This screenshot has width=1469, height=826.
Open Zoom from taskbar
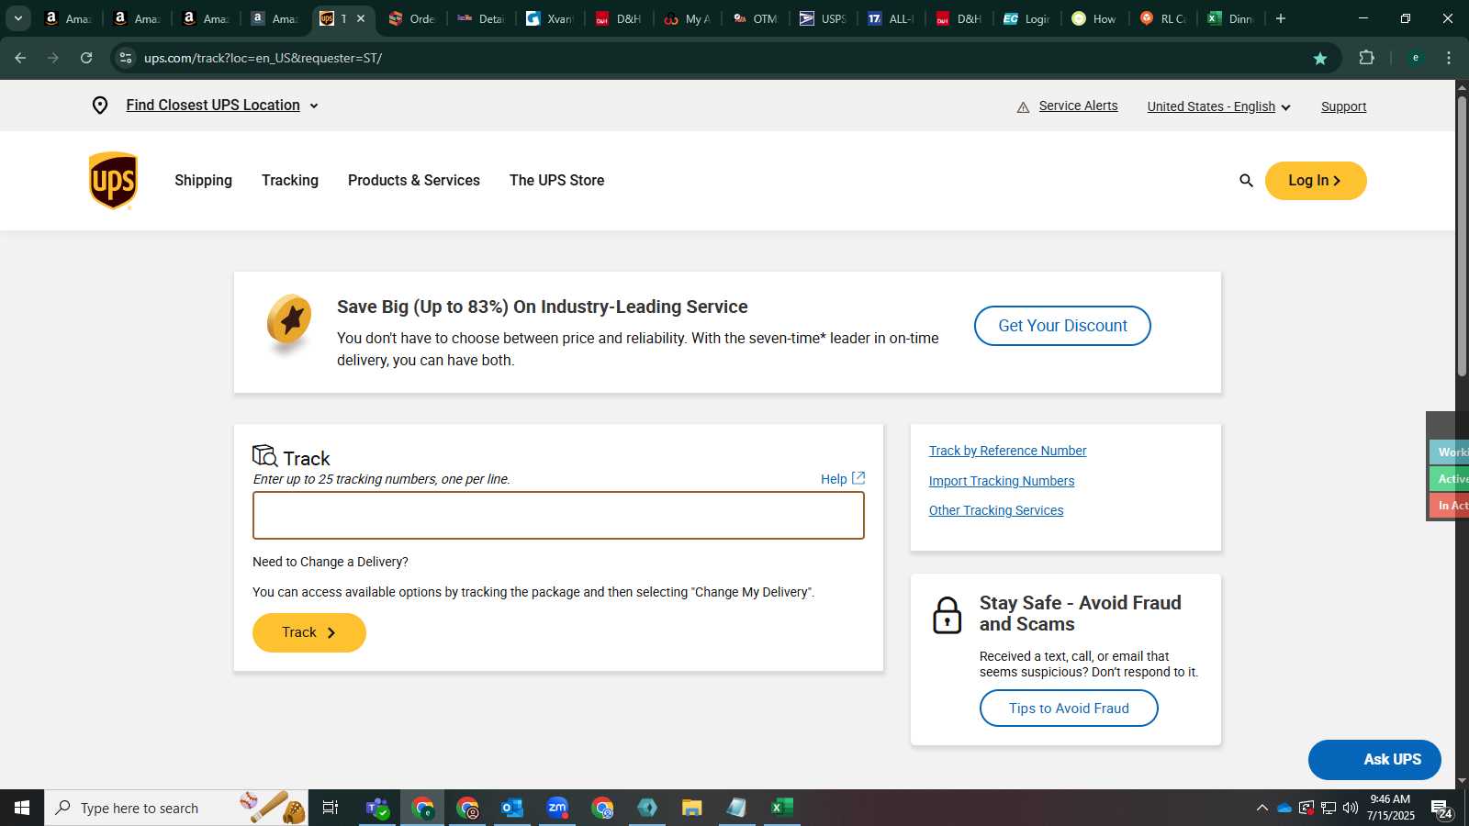click(557, 808)
